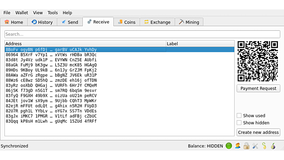Click the QR code image
Screen dimensions: 284x160
click(258, 61)
